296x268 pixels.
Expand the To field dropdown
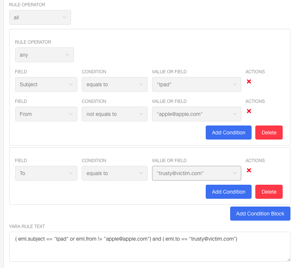point(46,173)
